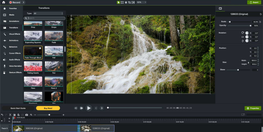Select the Crop tool
This screenshot has height=132, width=263.
pyautogui.click(x=129, y=2)
